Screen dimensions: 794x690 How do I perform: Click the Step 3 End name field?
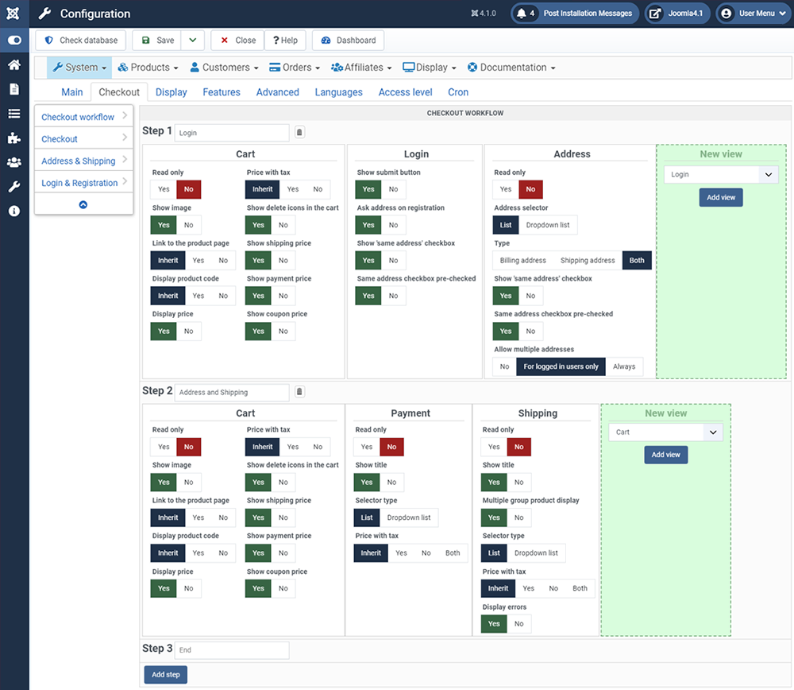tap(232, 650)
